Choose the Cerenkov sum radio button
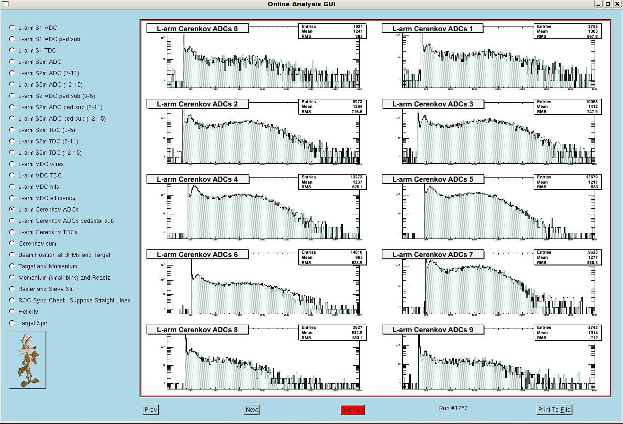Viewport: 623px width, 424px height. coord(12,244)
